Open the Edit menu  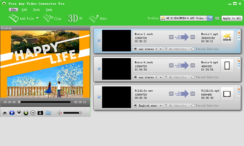click(24, 10)
